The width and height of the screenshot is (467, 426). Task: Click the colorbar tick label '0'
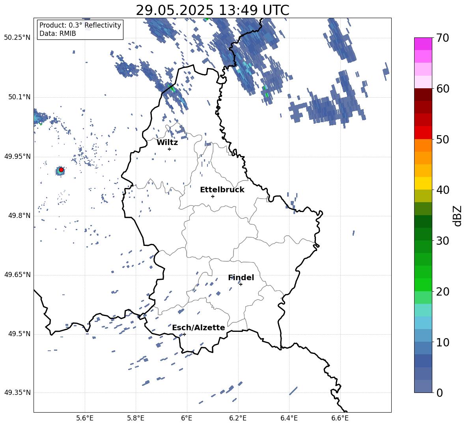(439, 393)
